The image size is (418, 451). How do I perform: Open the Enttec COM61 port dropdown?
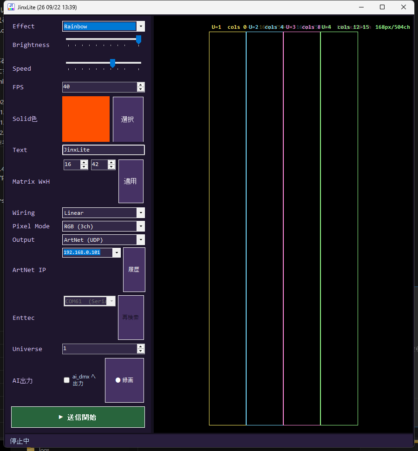point(90,301)
